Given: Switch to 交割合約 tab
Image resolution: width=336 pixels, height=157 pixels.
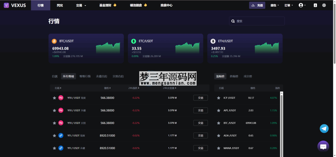Looking at the screenshot, I should coord(118,76).
